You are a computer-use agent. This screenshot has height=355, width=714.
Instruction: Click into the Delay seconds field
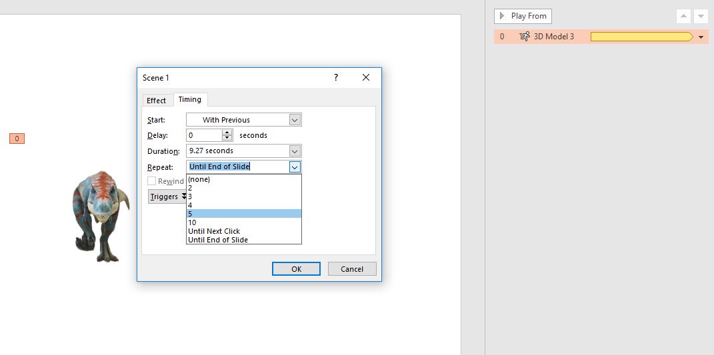point(204,135)
